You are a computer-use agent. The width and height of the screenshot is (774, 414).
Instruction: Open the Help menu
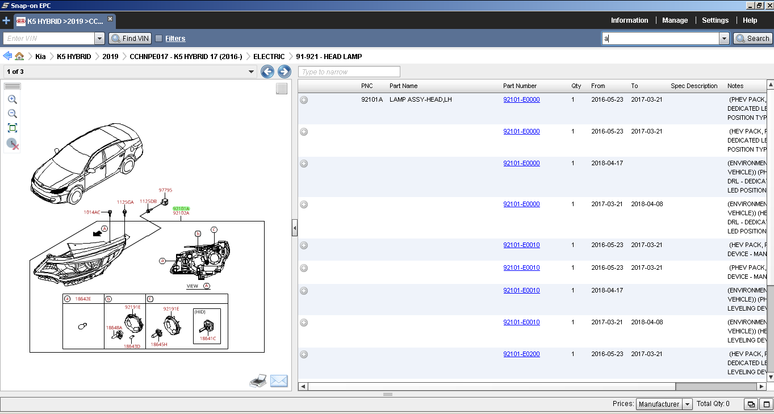[x=750, y=20]
